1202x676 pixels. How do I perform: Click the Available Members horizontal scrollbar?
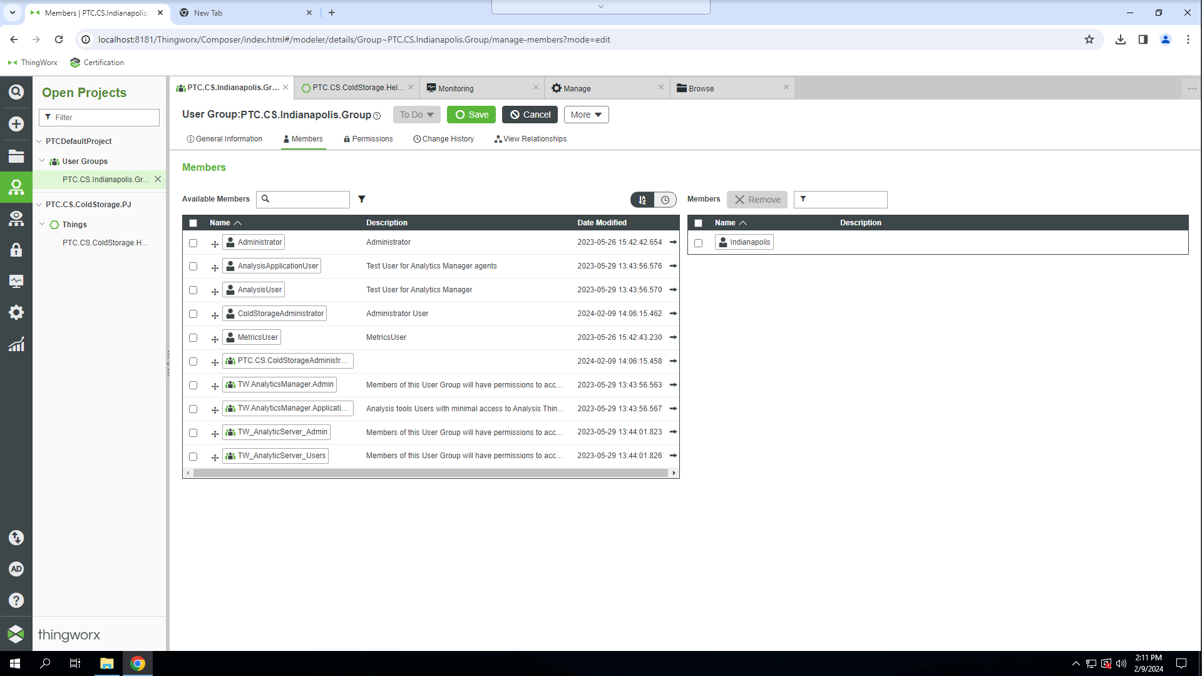click(x=431, y=473)
